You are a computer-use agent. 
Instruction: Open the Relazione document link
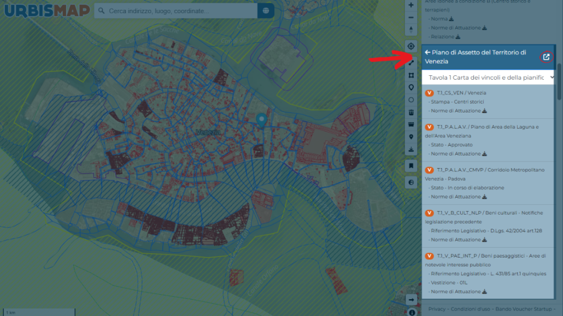[x=445, y=37]
